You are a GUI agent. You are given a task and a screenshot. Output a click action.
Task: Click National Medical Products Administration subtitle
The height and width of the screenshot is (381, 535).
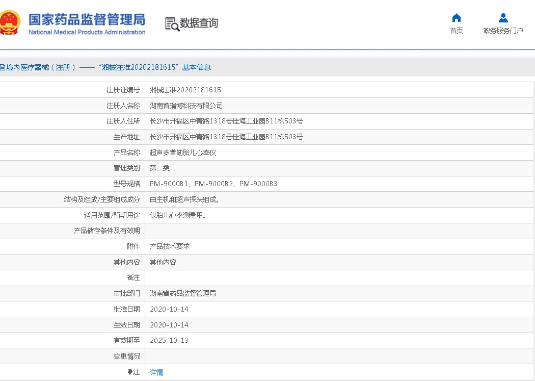(x=87, y=32)
